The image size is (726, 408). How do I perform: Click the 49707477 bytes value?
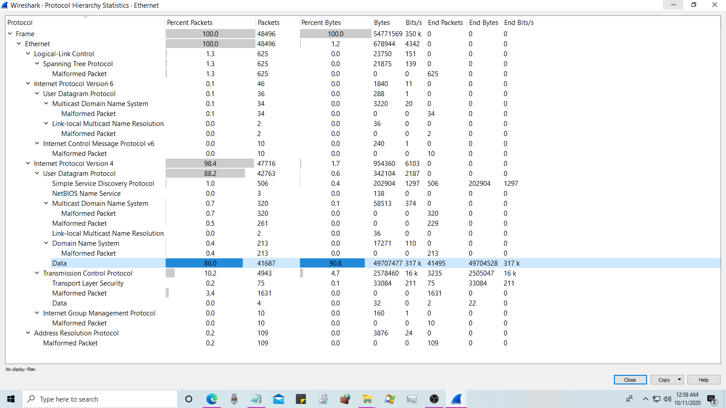click(388, 263)
